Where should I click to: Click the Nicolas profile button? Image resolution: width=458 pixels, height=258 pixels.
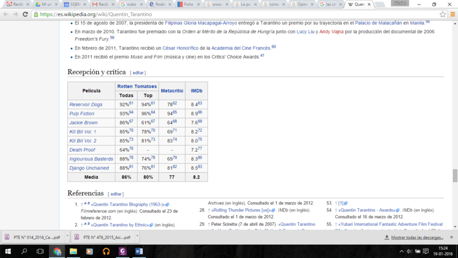(x=399, y=3)
